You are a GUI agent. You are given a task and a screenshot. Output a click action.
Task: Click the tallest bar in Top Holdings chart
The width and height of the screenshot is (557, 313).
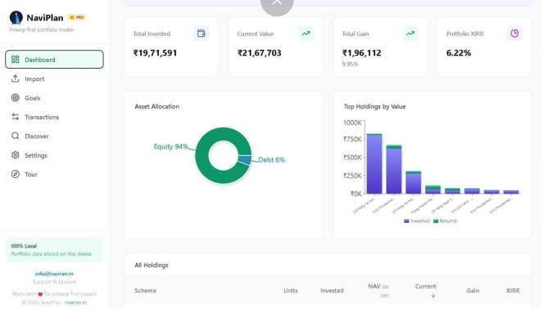(374, 163)
